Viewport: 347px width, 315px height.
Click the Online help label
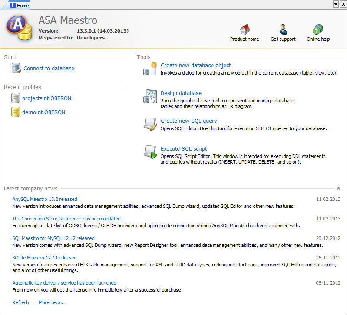coord(318,39)
